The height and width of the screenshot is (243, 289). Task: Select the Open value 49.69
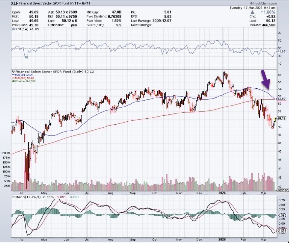tap(34, 12)
